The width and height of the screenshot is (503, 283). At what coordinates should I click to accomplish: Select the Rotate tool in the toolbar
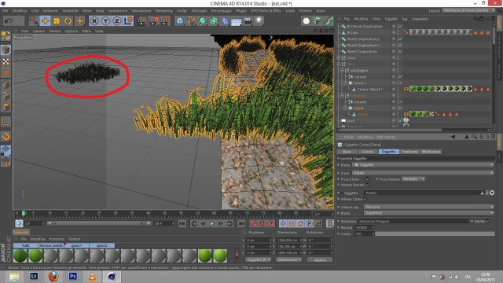click(68, 21)
